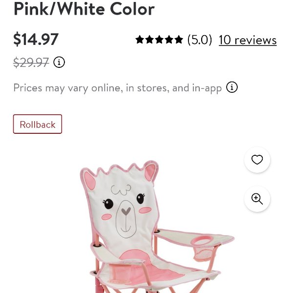293x293 pixels.
Task: Open the 10 reviews link
Action: pyautogui.click(x=248, y=40)
